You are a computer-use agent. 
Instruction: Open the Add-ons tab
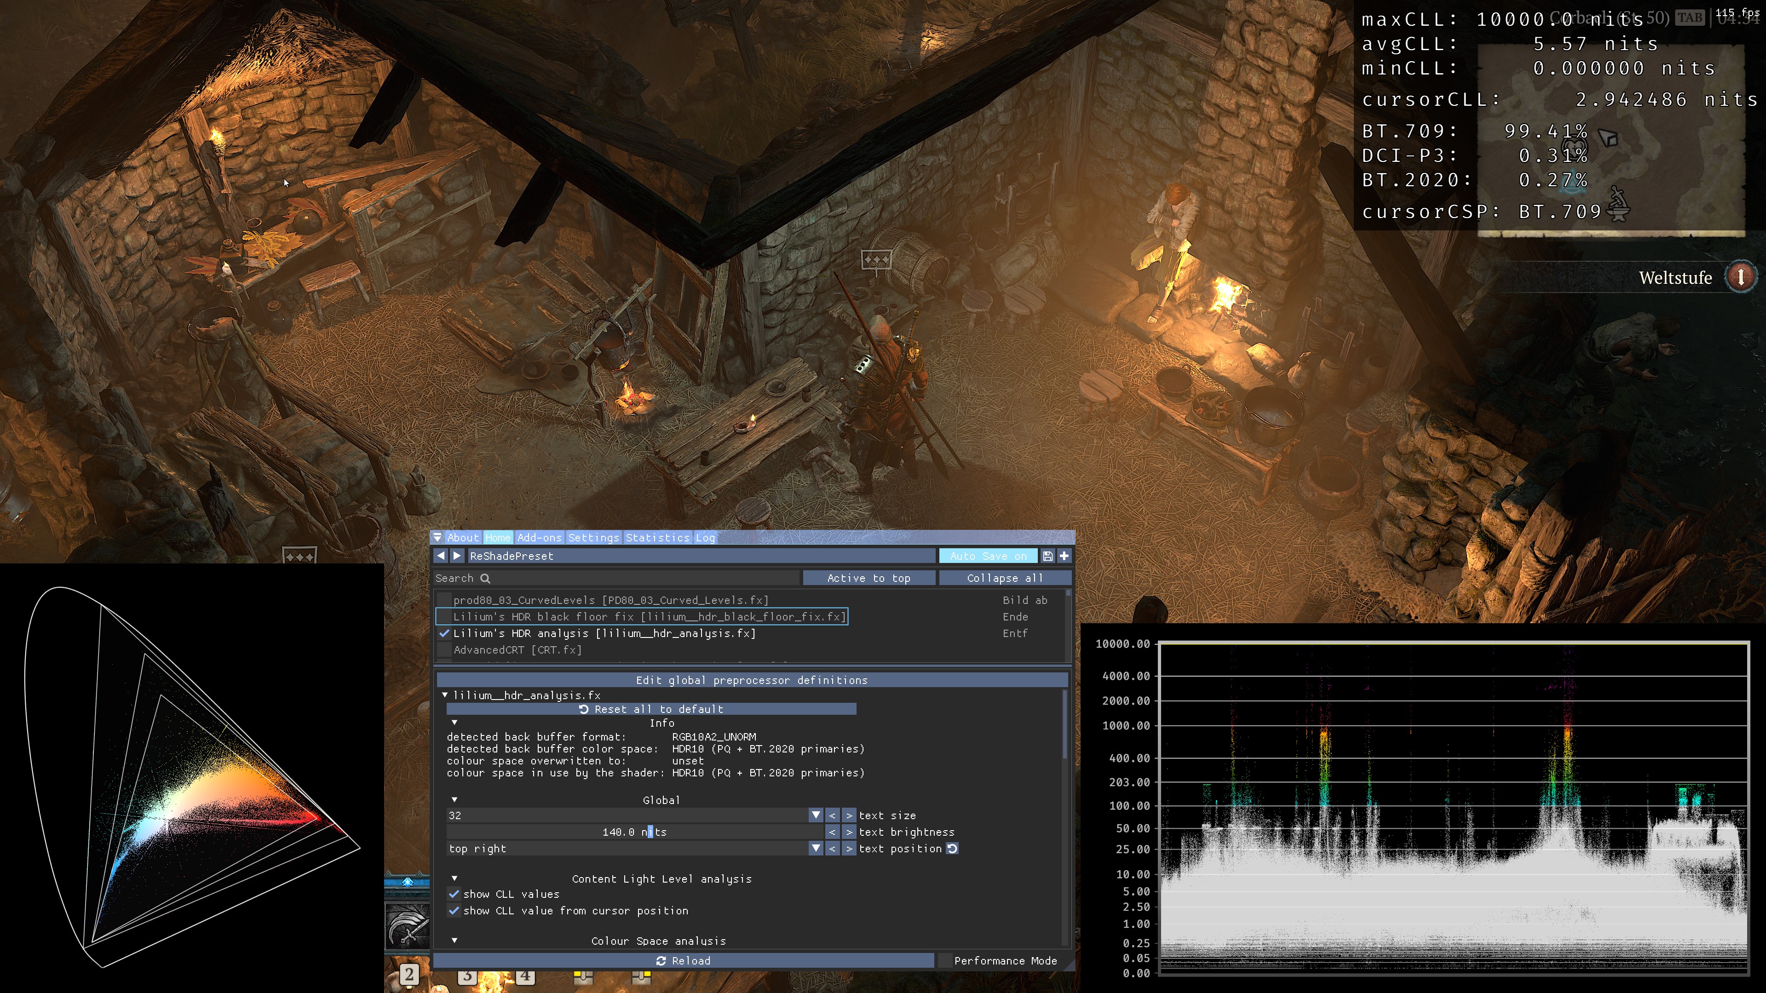point(539,537)
